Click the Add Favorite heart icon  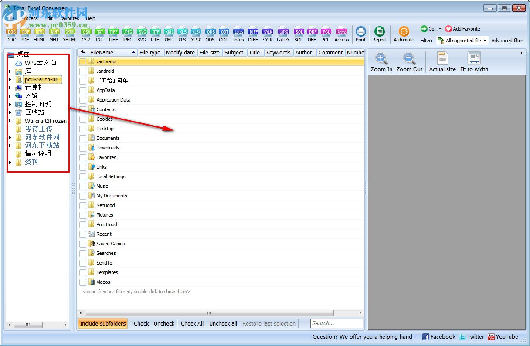449,29
